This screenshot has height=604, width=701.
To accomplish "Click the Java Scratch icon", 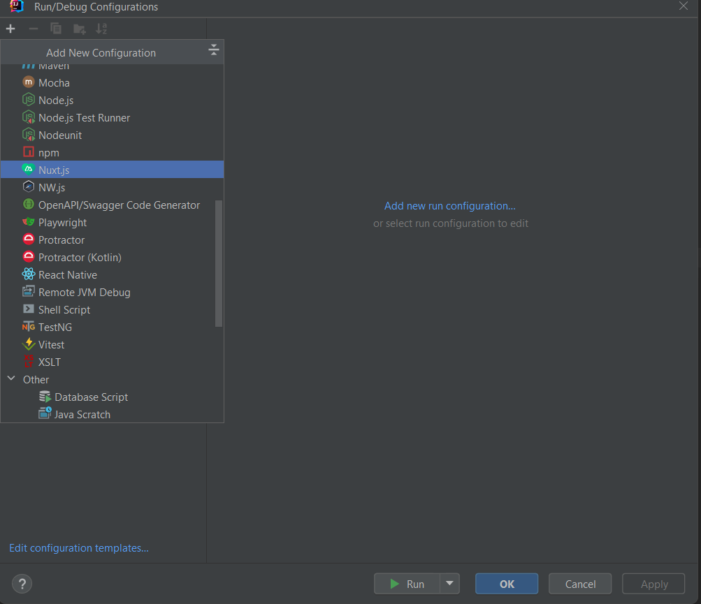I will [x=45, y=413].
